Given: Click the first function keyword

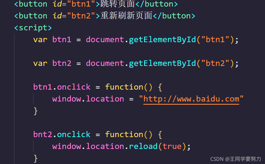Looking at the screenshot, I should click(x=124, y=87).
